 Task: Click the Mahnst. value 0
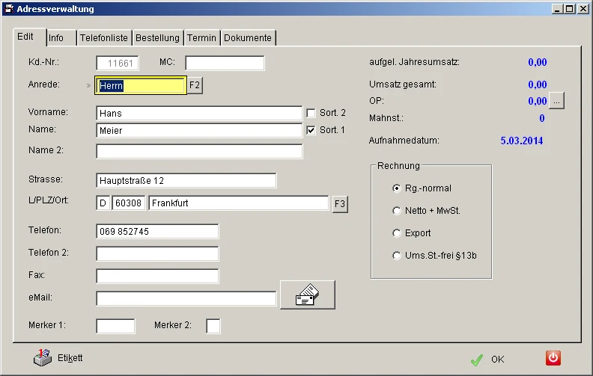[x=542, y=118]
